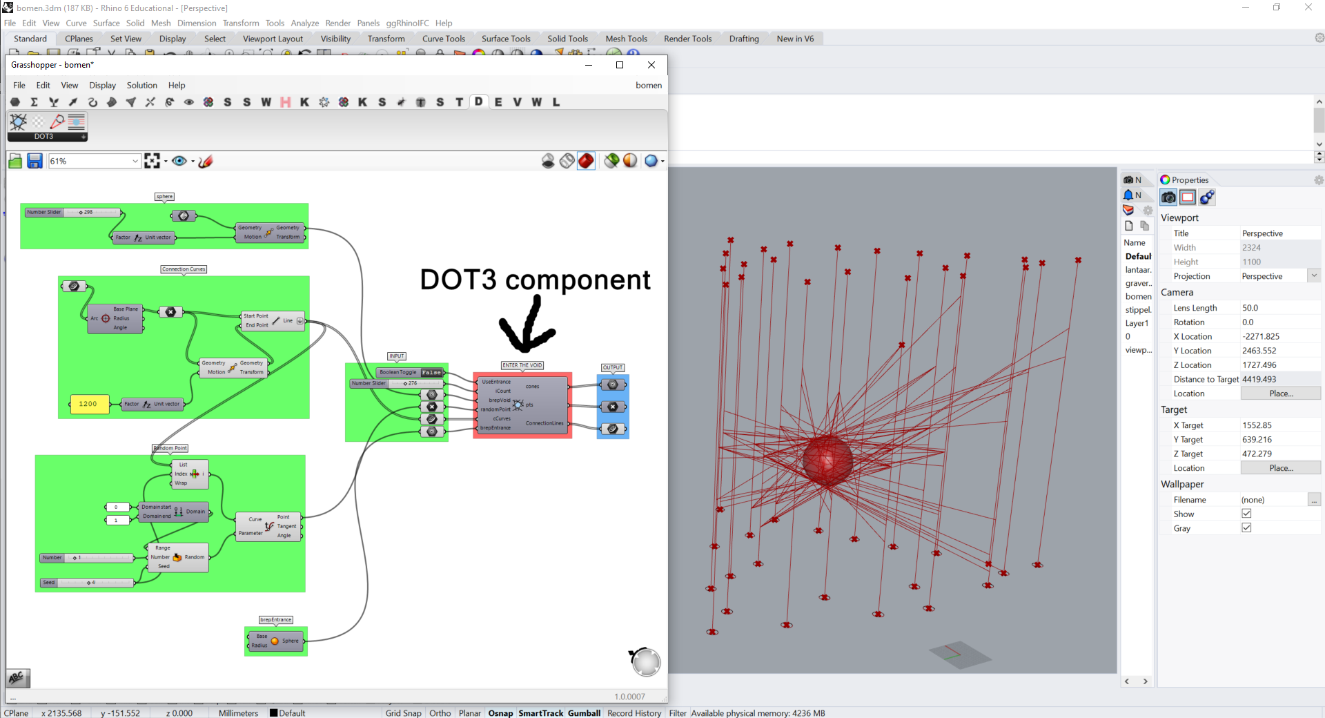Click the Number Slider set to 298
This screenshot has height=718, width=1325.
click(x=73, y=213)
